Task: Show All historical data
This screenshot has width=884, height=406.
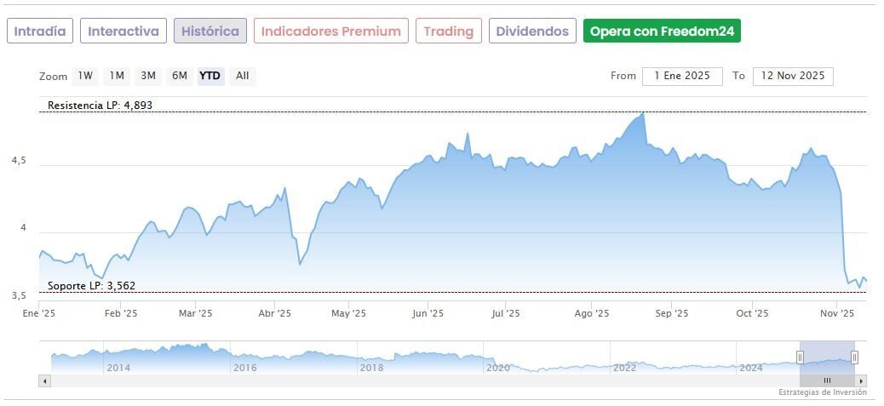Action: [x=243, y=76]
